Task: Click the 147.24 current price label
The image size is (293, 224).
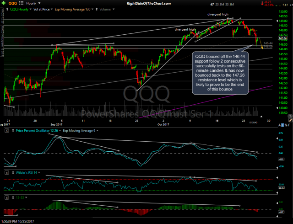Action: (282, 38)
